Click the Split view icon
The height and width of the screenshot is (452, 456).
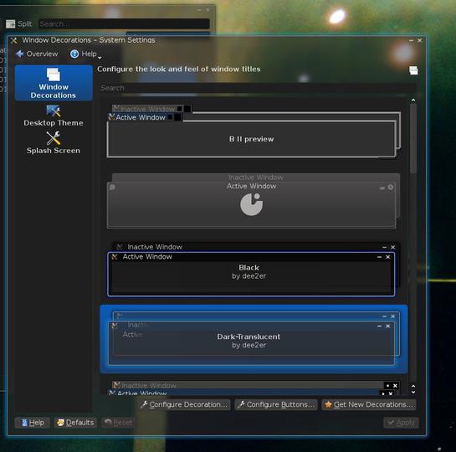click(x=11, y=23)
